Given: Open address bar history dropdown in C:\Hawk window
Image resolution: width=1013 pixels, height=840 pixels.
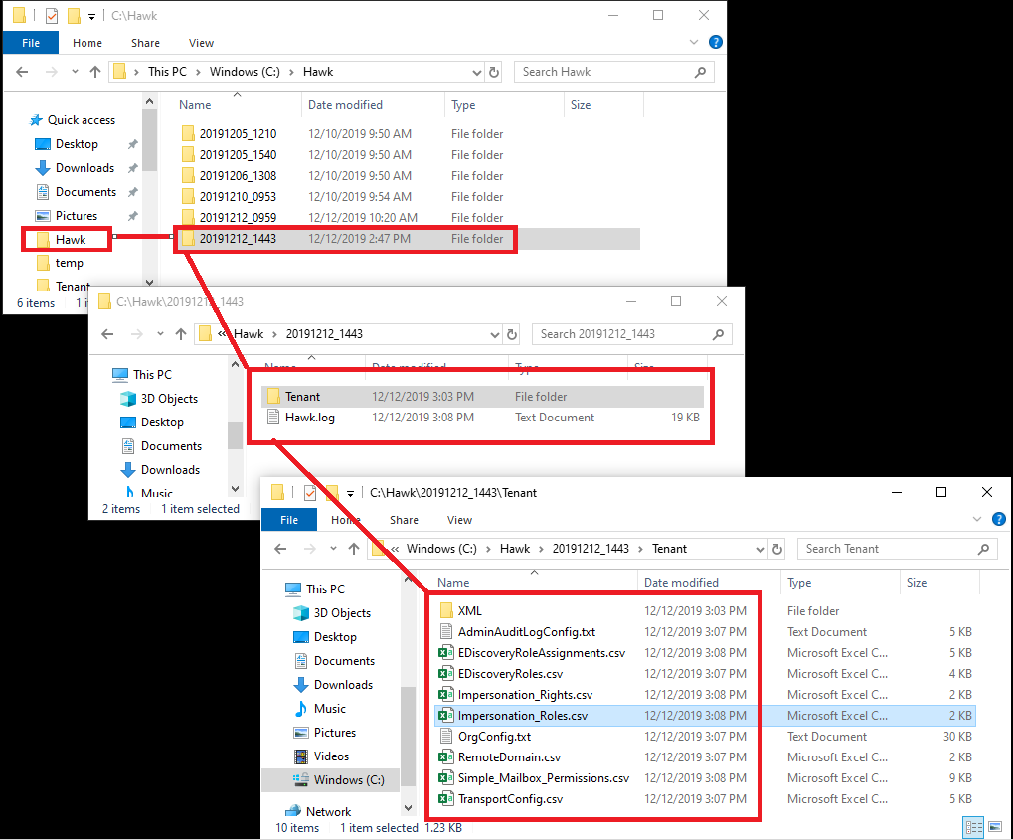Looking at the screenshot, I should 477,73.
